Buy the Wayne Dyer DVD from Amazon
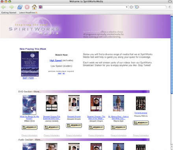Screen dimensions: 173x150 pos(119,127)
